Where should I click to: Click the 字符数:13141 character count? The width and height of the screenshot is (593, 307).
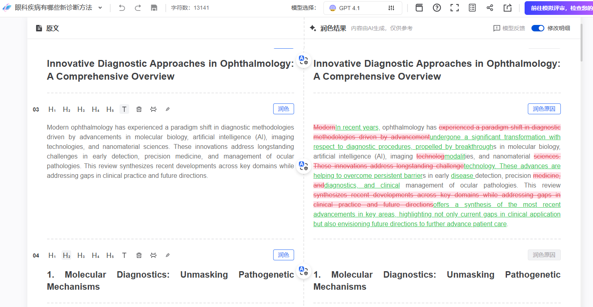click(190, 8)
